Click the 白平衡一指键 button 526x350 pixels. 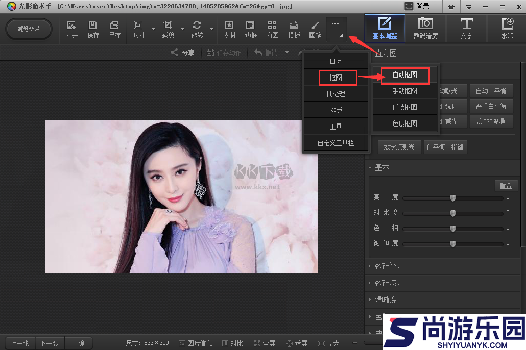coord(445,147)
